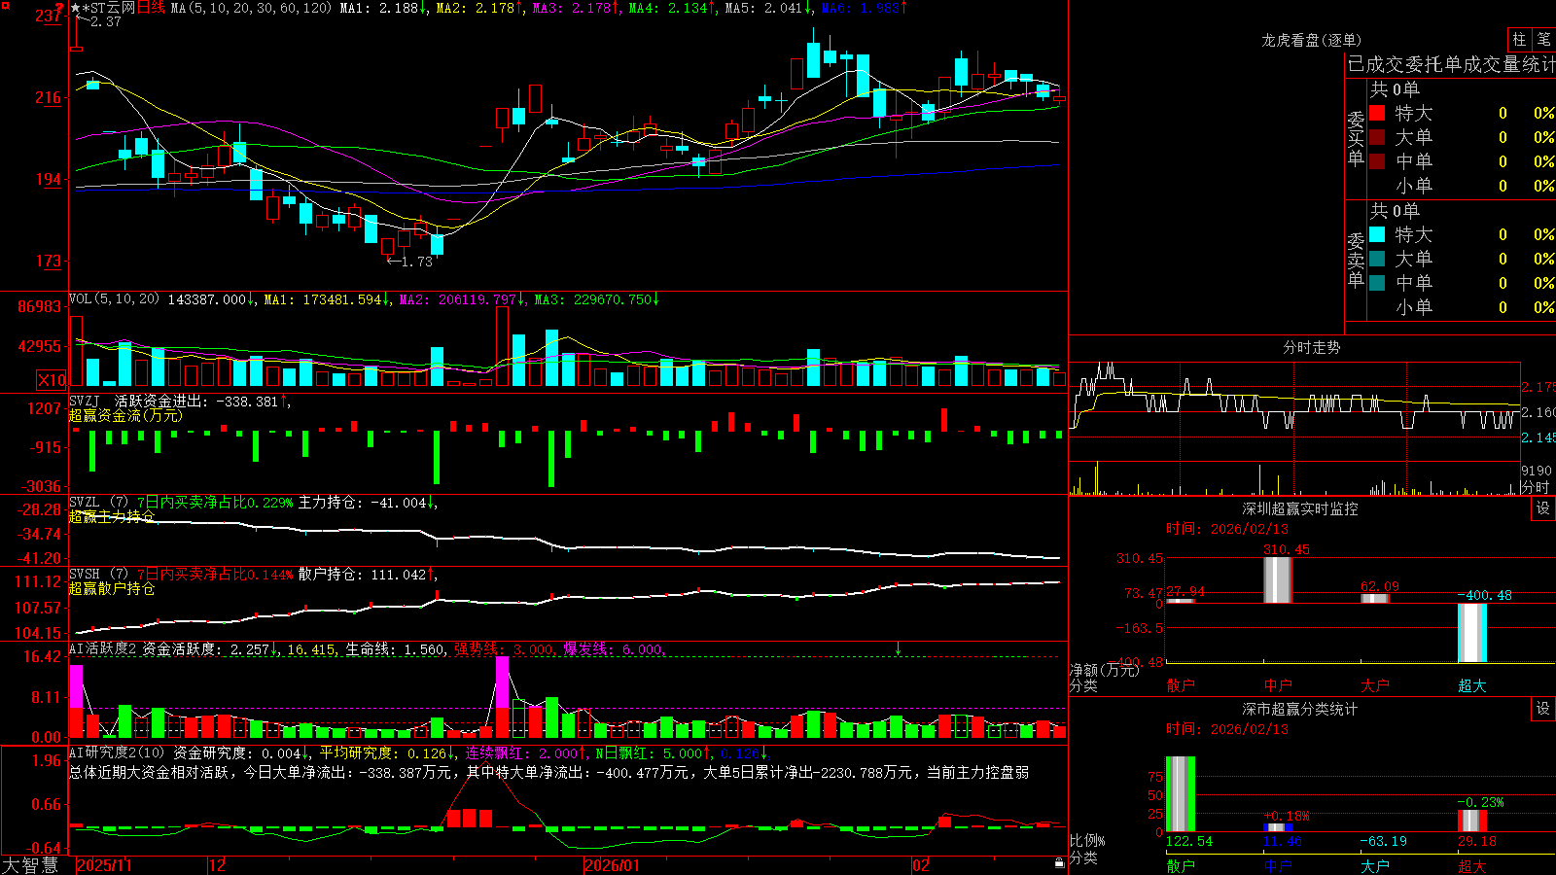Screen dimensions: 1556x875
Task: Click the 比例% axis label
Action: point(1088,840)
